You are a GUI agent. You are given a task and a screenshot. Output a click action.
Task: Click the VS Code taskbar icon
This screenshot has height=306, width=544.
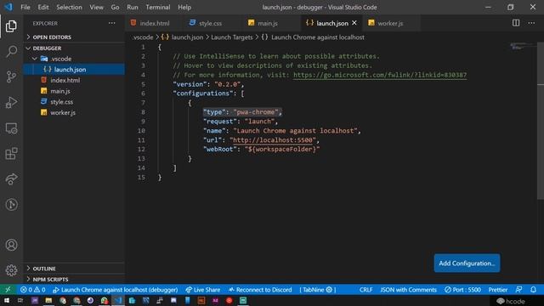tap(118, 300)
